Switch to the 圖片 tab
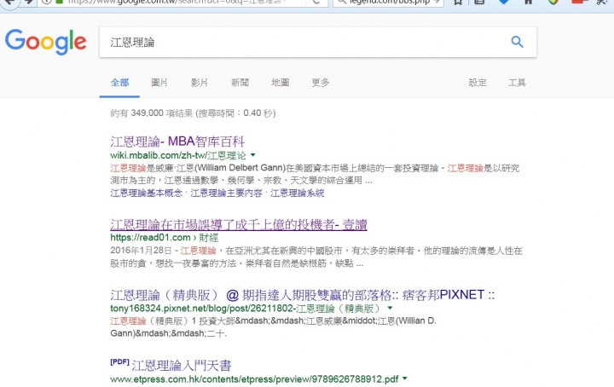This screenshot has width=614, height=387. pos(159,83)
